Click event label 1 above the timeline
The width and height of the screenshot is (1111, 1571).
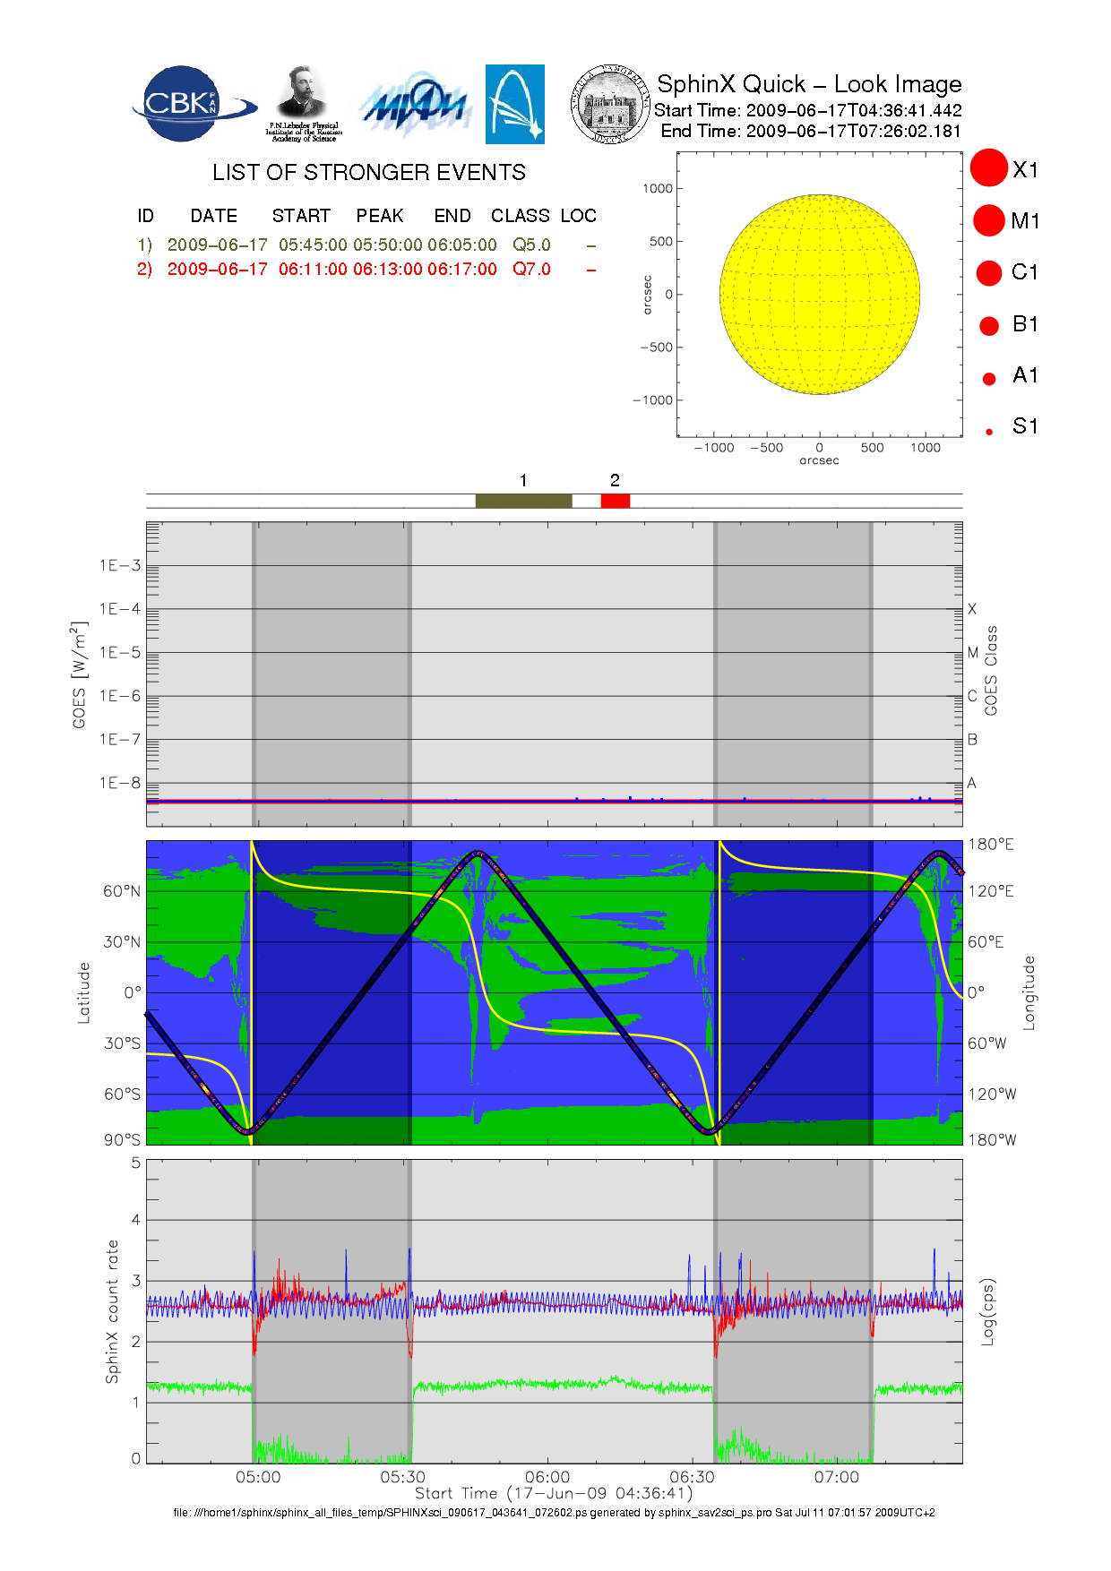pyautogui.click(x=523, y=481)
